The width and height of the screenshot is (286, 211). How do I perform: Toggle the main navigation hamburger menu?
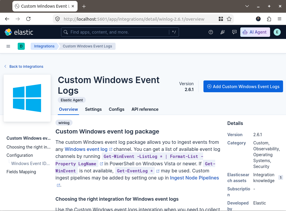click(8, 46)
